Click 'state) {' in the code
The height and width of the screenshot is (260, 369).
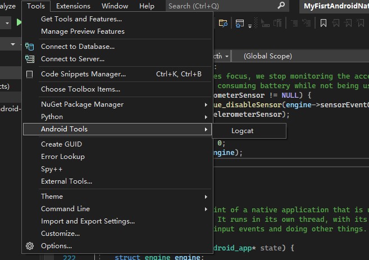coord(277,248)
